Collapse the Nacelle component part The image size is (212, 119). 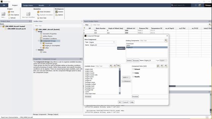(x=133, y=77)
